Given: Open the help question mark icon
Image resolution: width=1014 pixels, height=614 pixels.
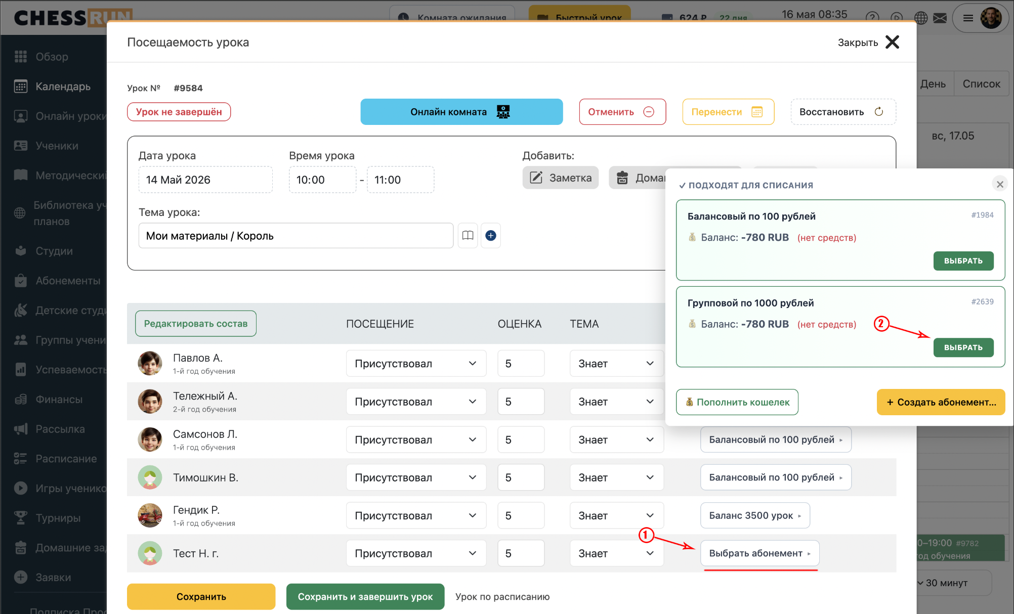Looking at the screenshot, I should click(872, 18).
